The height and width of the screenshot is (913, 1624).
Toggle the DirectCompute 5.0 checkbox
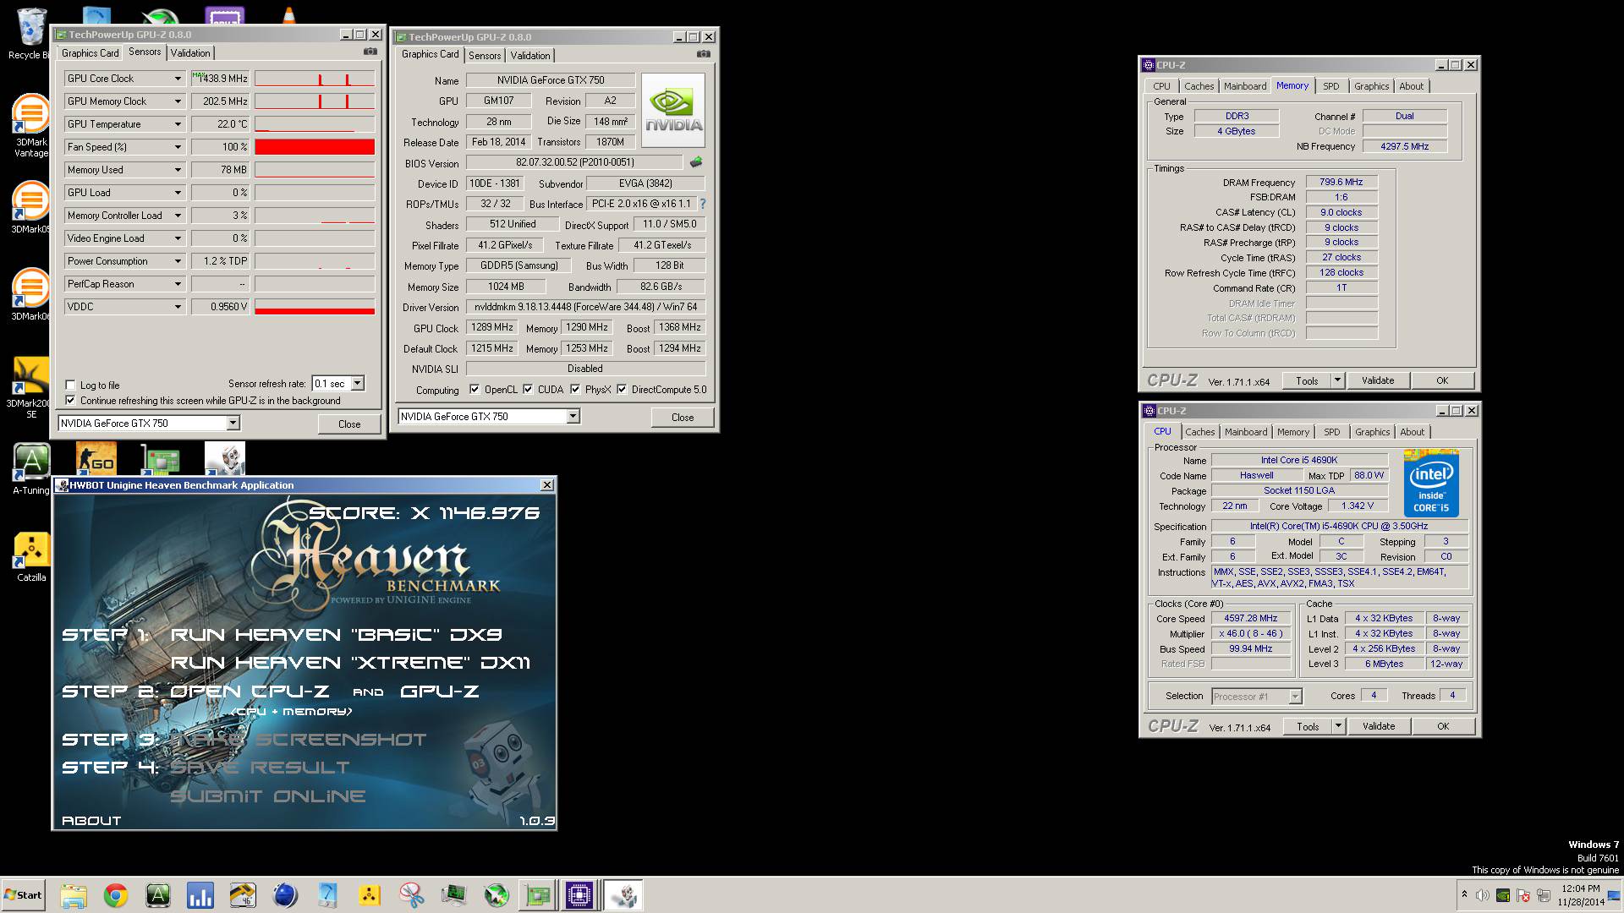[622, 390]
